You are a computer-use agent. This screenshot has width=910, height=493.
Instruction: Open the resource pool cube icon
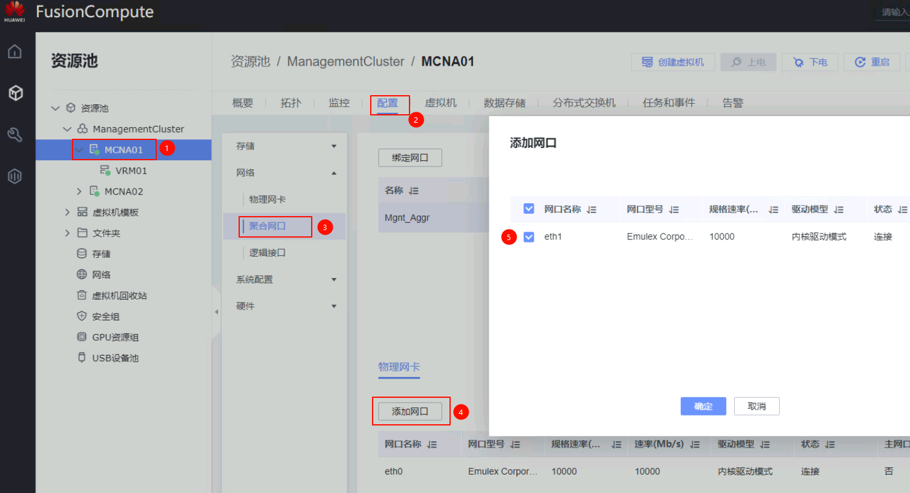15,93
